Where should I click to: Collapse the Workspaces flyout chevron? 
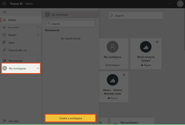pyautogui.click(x=38, y=61)
